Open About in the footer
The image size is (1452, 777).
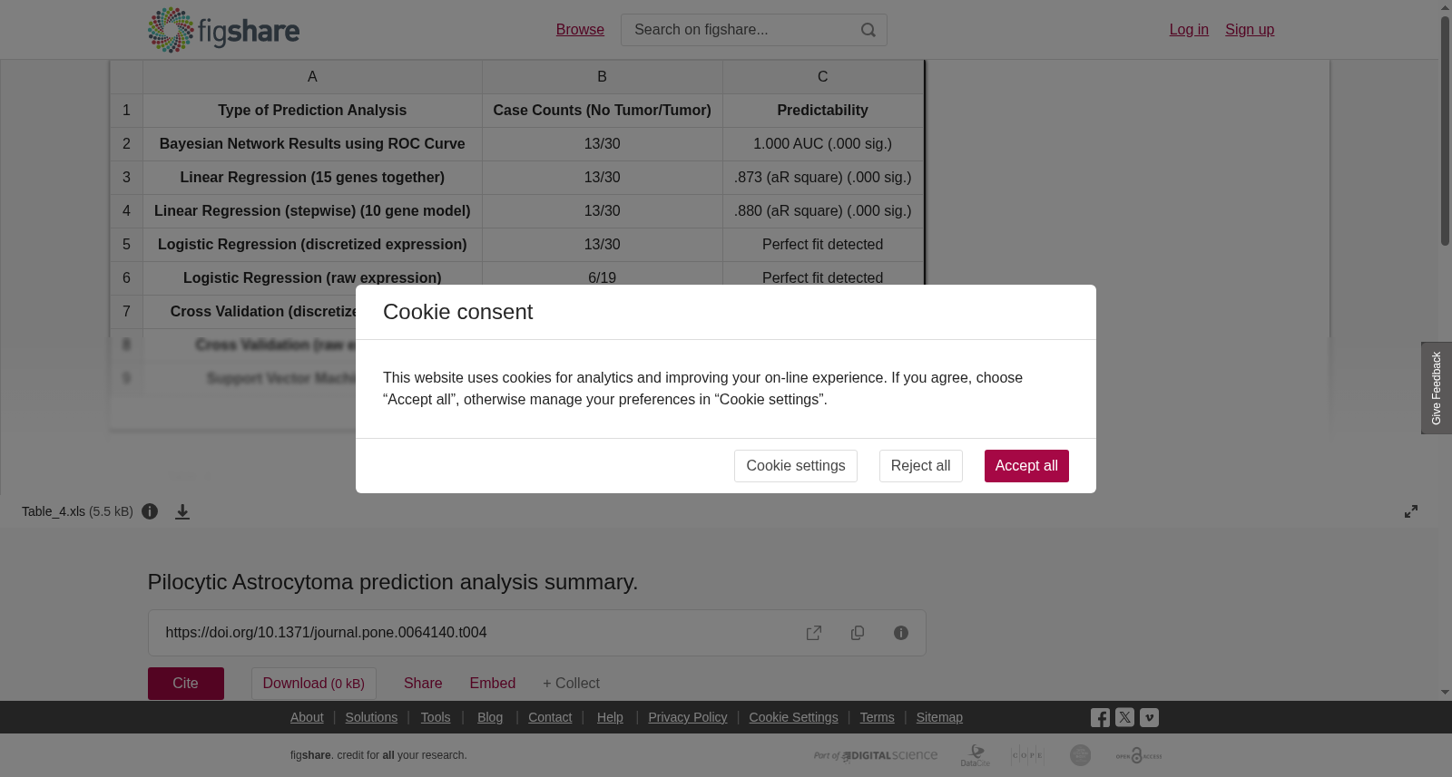(307, 717)
